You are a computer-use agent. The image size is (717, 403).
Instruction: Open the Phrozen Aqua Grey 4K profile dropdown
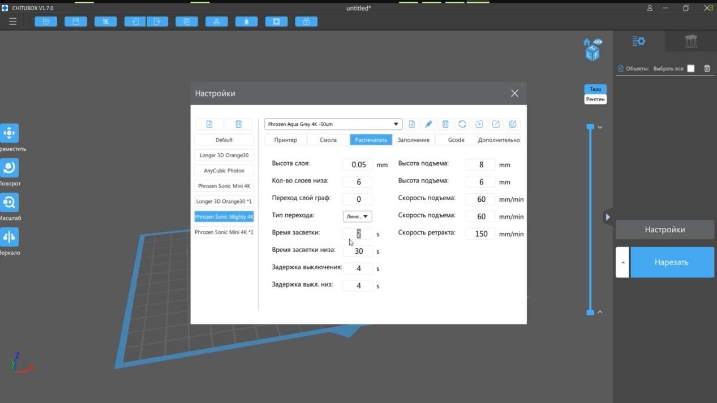(333, 124)
